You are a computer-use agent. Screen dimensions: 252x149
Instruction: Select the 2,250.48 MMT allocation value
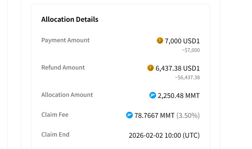(179, 96)
